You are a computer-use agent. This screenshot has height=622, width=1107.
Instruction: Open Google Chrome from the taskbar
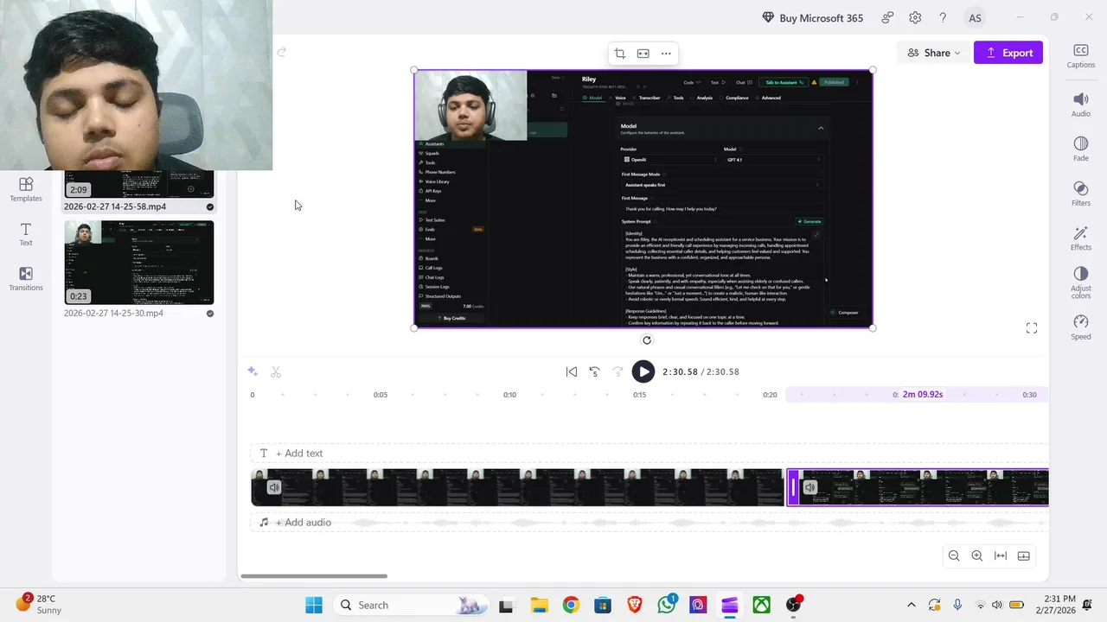pos(571,605)
